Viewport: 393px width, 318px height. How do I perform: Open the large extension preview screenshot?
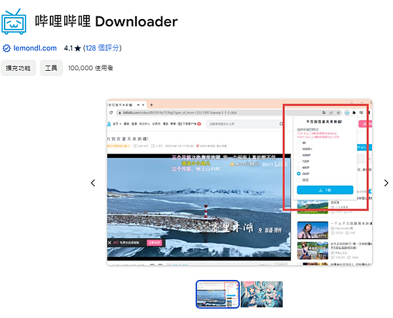tap(240, 182)
